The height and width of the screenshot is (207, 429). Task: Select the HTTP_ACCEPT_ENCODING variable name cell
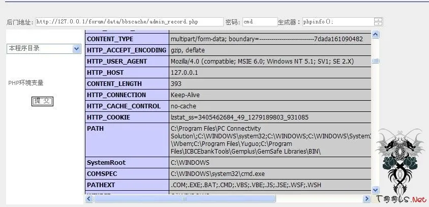pyautogui.click(x=127, y=50)
